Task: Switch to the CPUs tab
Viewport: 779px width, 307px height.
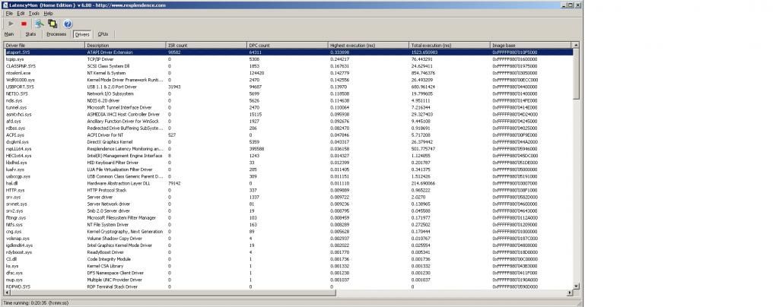Action: click(103, 34)
